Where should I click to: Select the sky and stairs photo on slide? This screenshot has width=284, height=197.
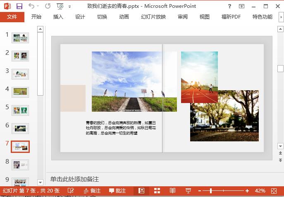134,82
